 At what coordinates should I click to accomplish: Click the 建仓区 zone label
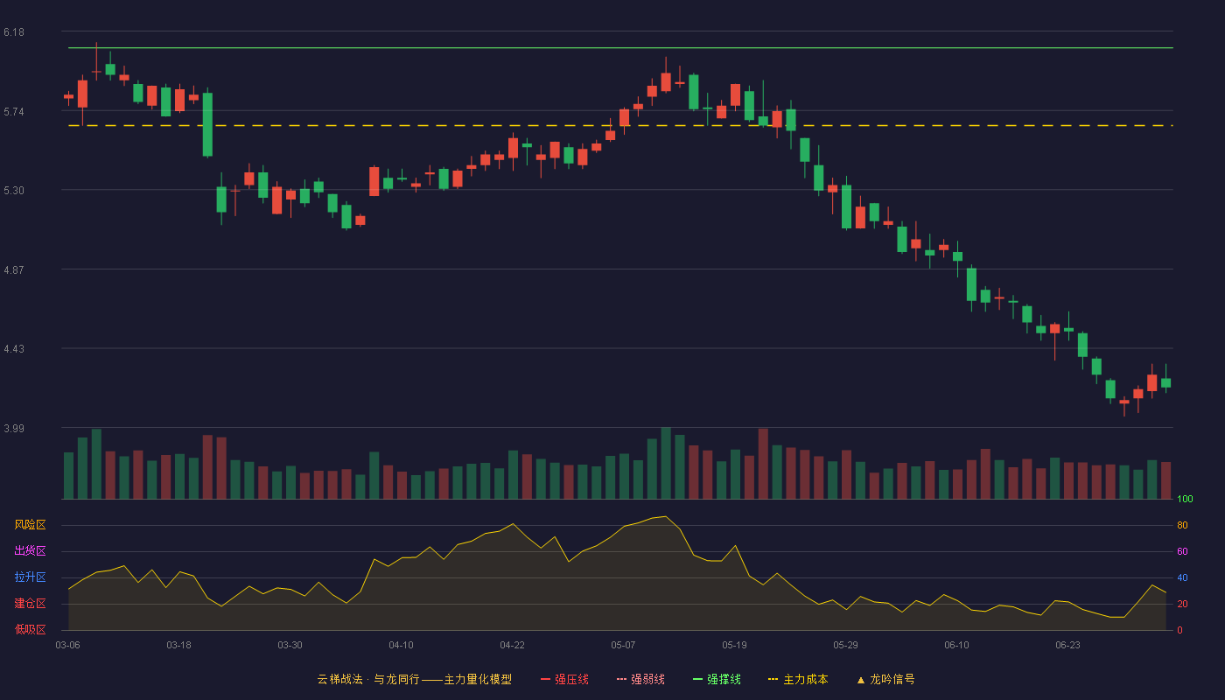(x=30, y=604)
